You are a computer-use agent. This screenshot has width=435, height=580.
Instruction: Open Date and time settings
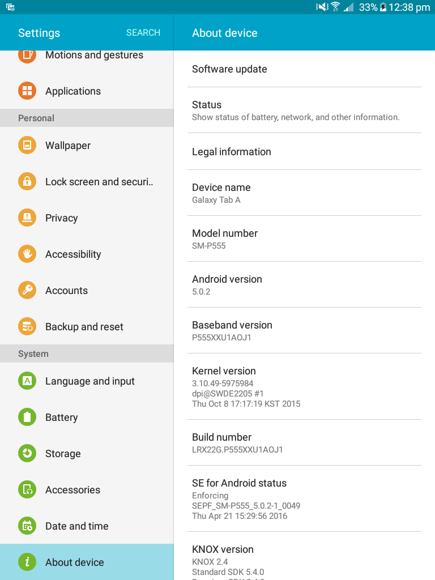[x=76, y=526]
